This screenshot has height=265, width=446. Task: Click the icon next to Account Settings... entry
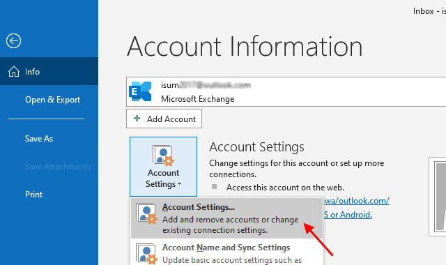146,213
